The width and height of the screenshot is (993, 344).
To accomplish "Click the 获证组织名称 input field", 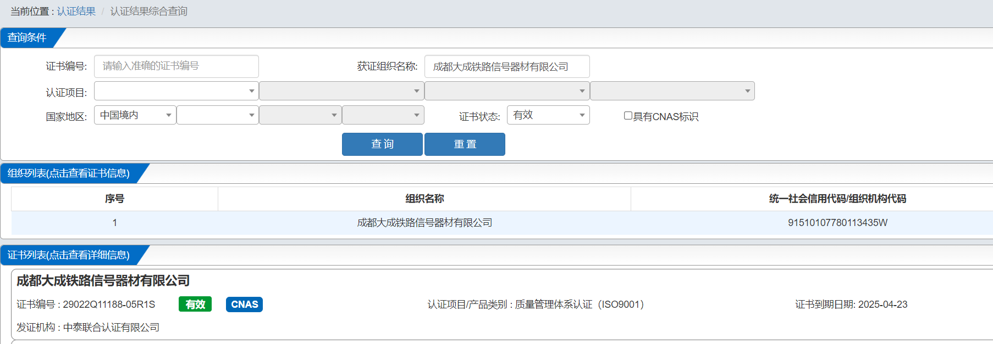I will 507,66.
